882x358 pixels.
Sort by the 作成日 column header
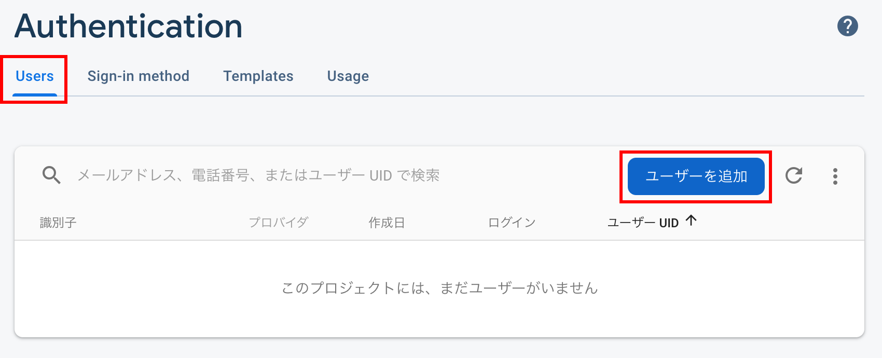click(387, 223)
